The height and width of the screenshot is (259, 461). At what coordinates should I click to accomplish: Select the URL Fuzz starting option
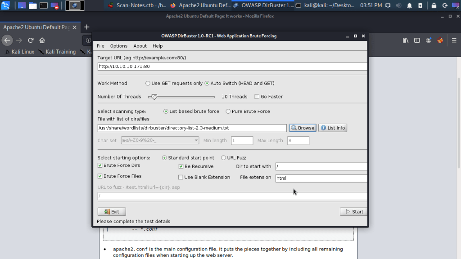click(x=224, y=158)
